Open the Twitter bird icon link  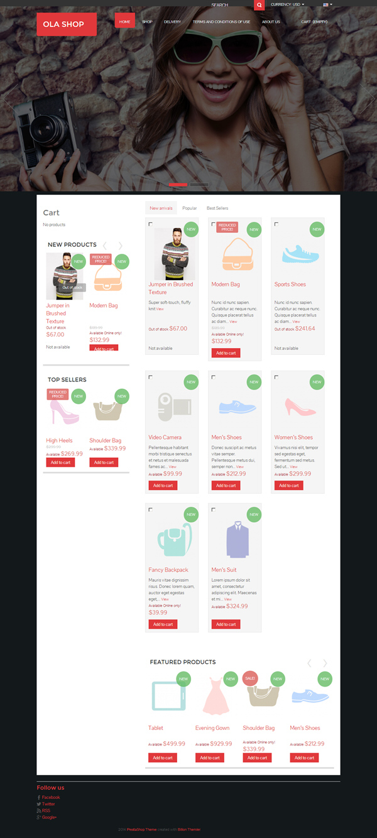(39, 804)
